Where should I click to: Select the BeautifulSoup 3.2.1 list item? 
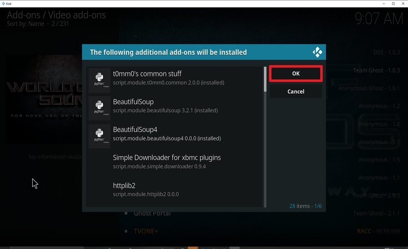pyautogui.click(x=175, y=108)
